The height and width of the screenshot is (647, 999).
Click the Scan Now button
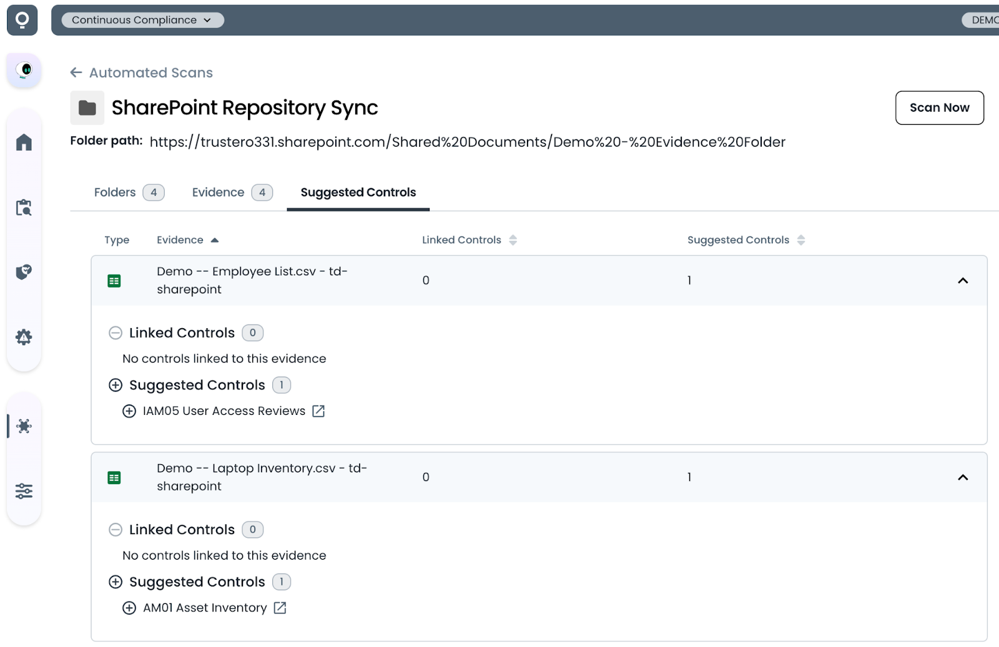click(x=939, y=108)
